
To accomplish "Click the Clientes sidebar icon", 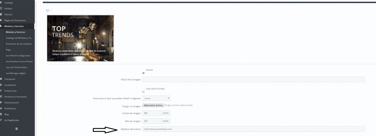I will click(x=1, y=15).
